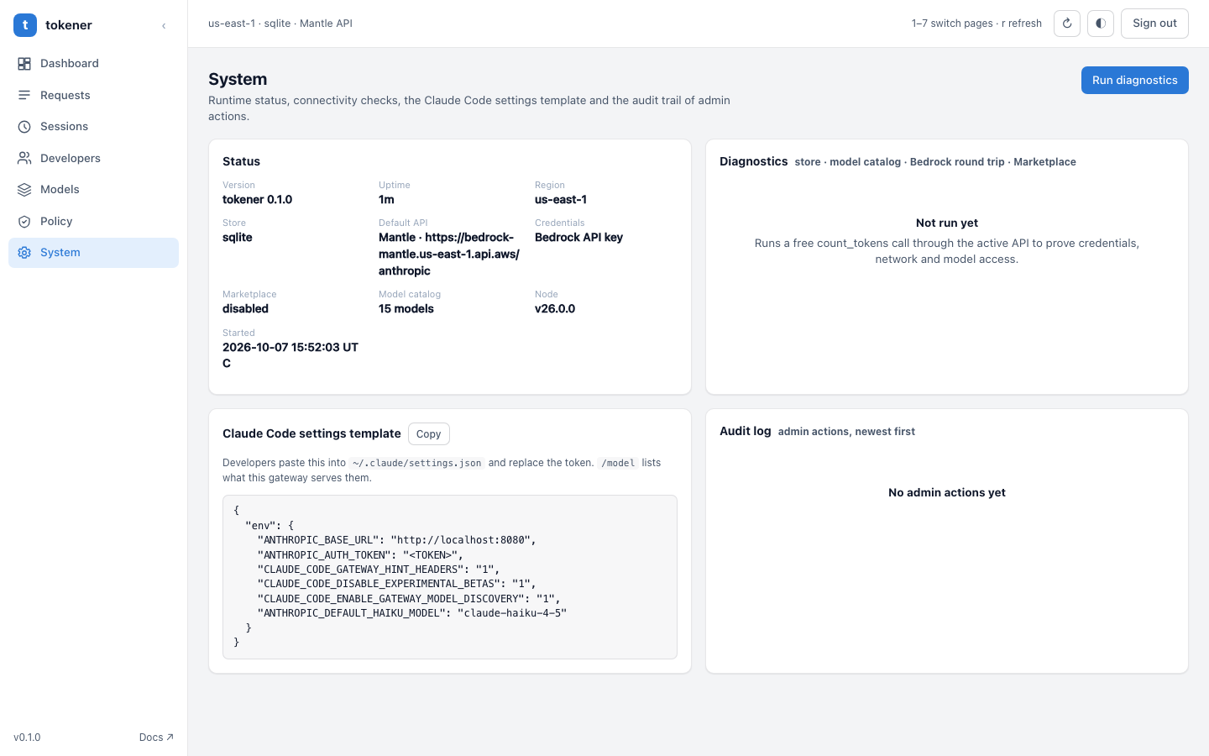Screen dimensions: 1209x756
Task: Click the Dashboard grid icon
Action: (x=24, y=64)
